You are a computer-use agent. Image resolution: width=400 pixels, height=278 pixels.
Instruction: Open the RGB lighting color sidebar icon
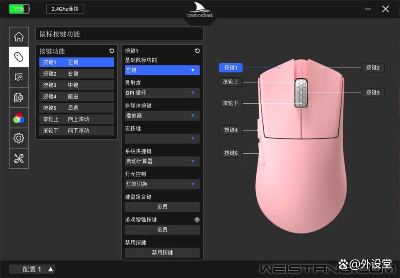point(19,118)
